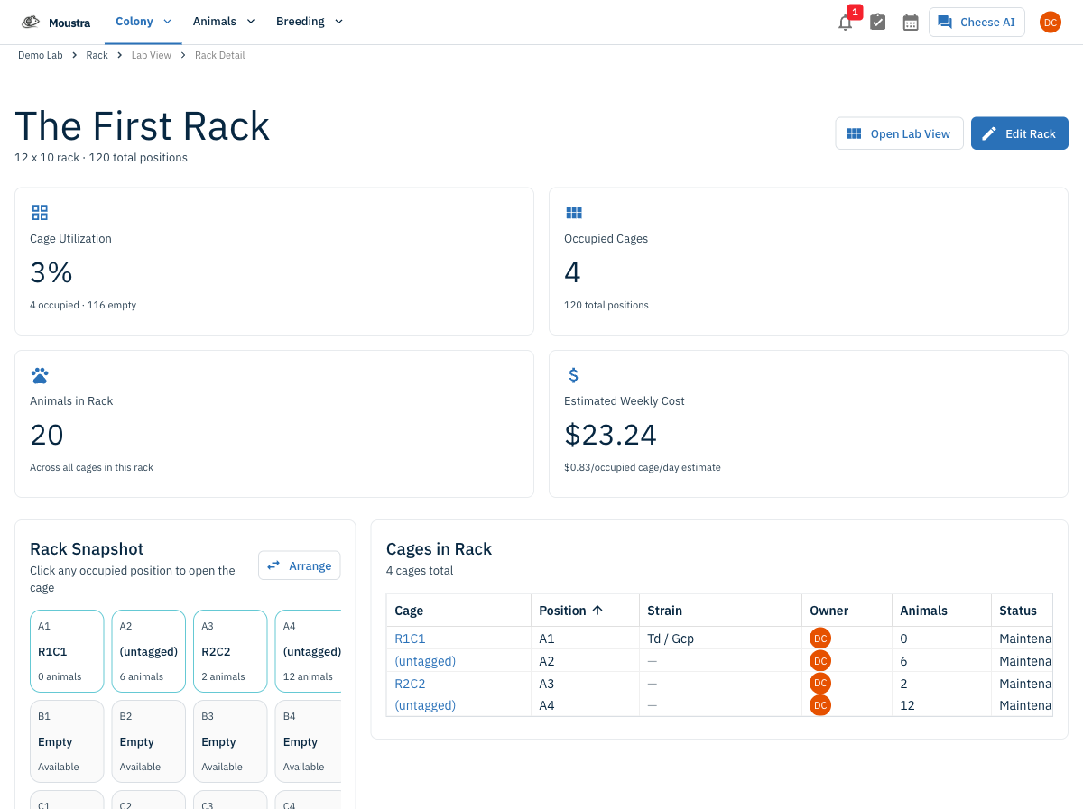The width and height of the screenshot is (1083, 809).
Task: Click the Animals in Rack paw icon
Action: [x=40, y=375]
